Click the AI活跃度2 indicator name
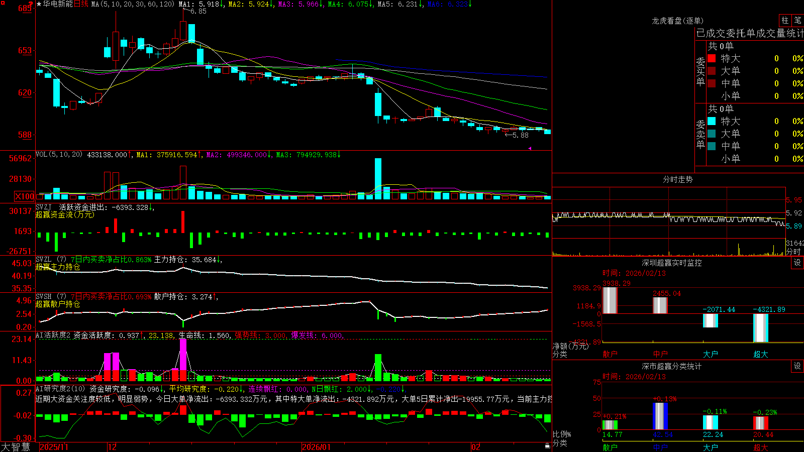The width and height of the screenshot is (804, 452). pyautogui.click(x=53, y=335)
